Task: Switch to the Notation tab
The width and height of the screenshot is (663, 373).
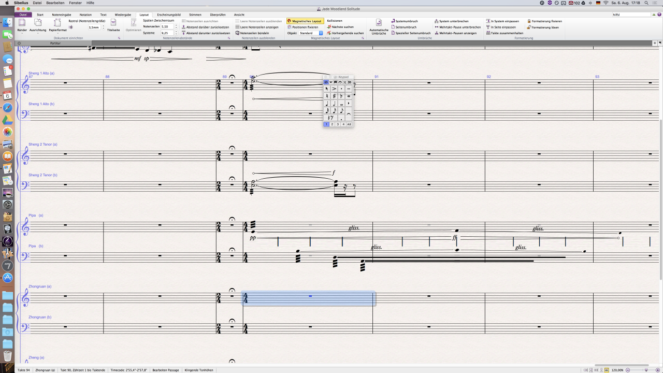Action: click(x=85, y=15)
